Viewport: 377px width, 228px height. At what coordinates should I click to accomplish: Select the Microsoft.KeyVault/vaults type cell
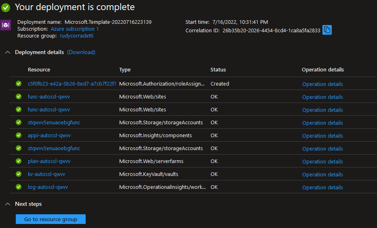pyautogui.click(x=149, y=174)
